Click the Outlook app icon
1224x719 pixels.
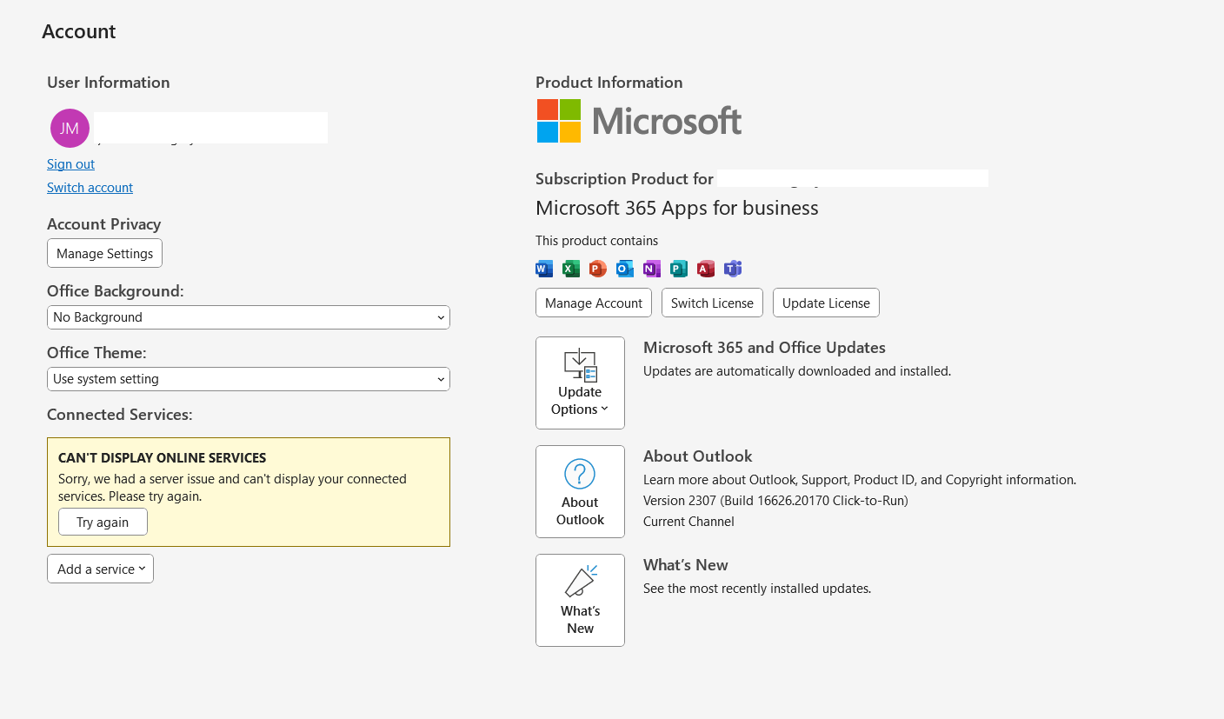tap(624, 269)
